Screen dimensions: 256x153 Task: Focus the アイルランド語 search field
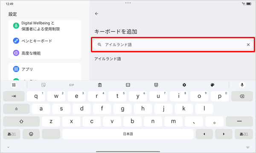click(173, 45)
